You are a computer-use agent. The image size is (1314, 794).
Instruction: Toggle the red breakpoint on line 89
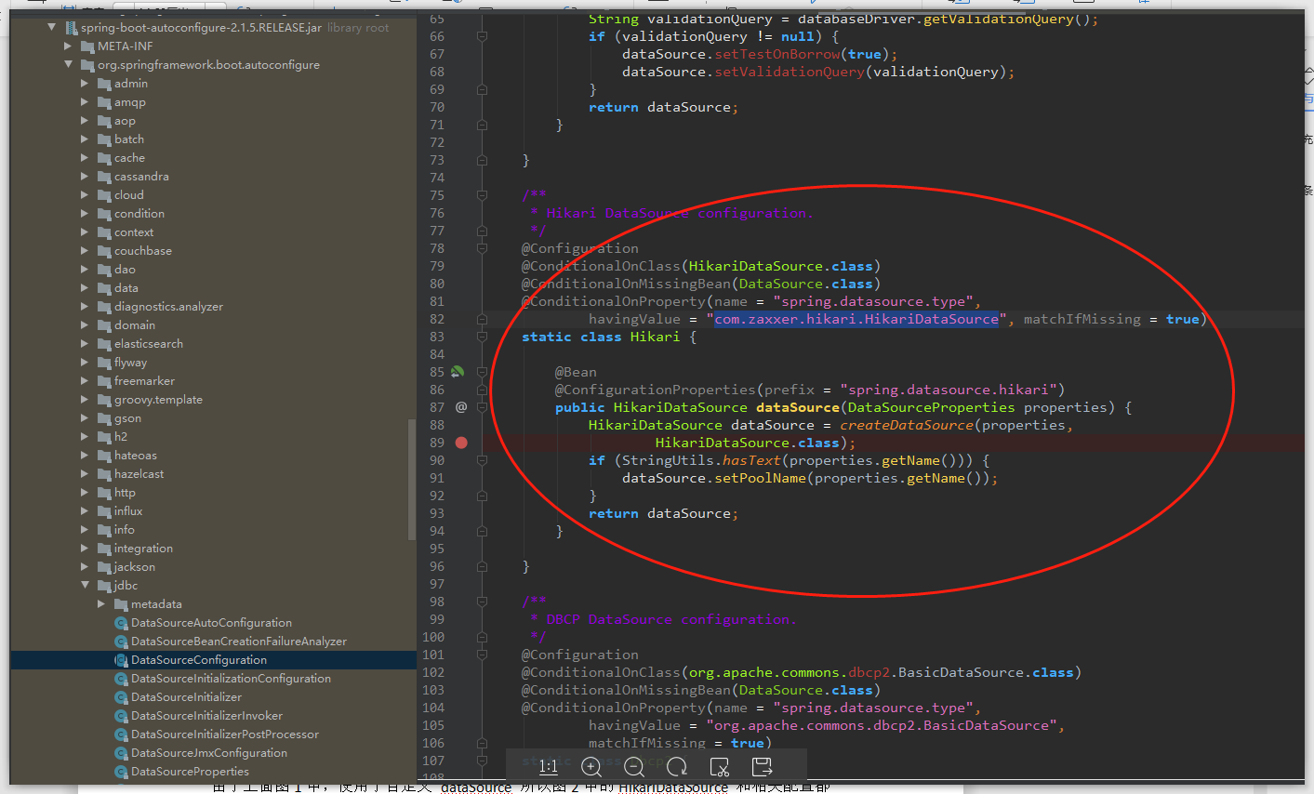pos(461,443)
